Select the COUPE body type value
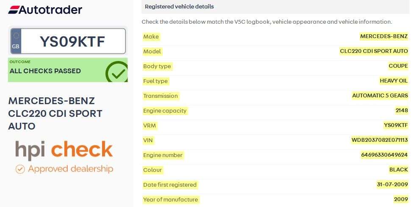 398,66
